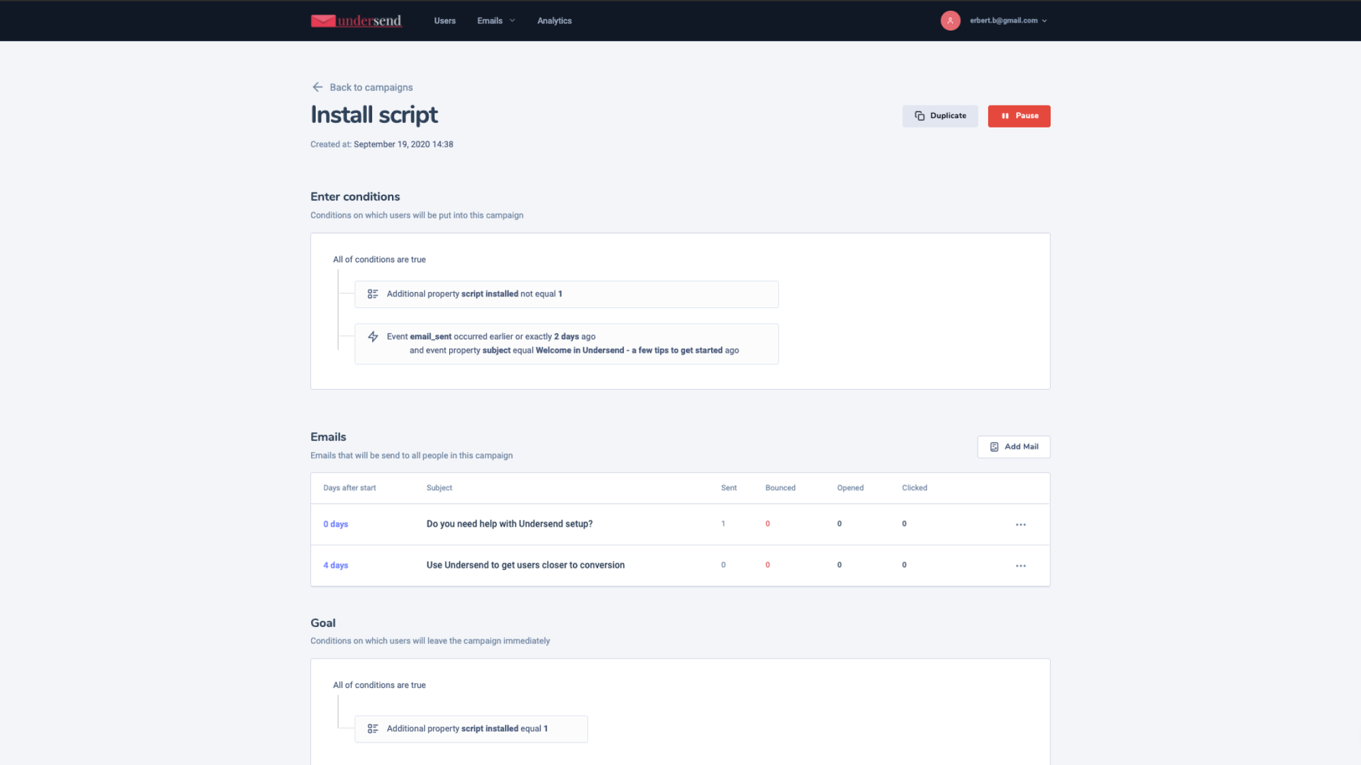Open email 'Do you need help with Undersend setup?'
The height and width of the screenshot is (765, 1361).
coord(509,524)
